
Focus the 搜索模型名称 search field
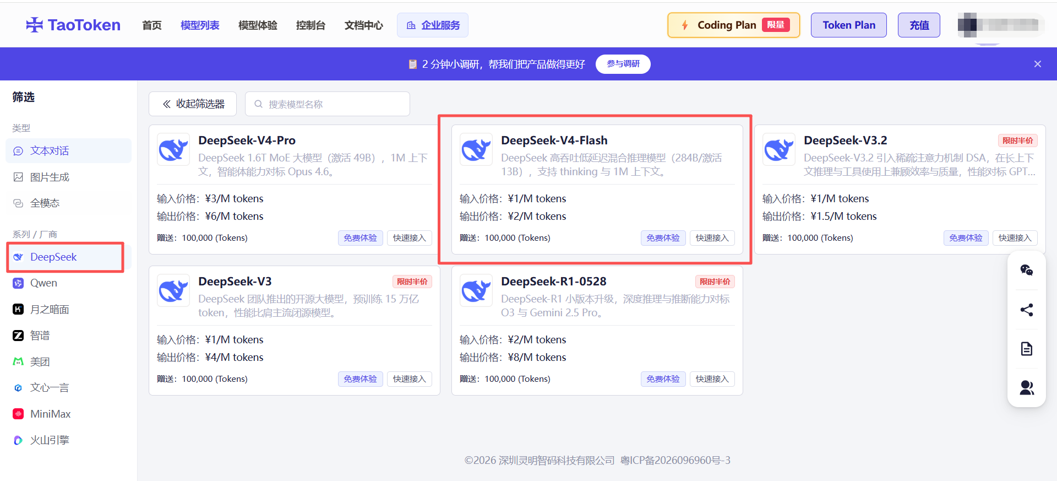tap(328, 104)
